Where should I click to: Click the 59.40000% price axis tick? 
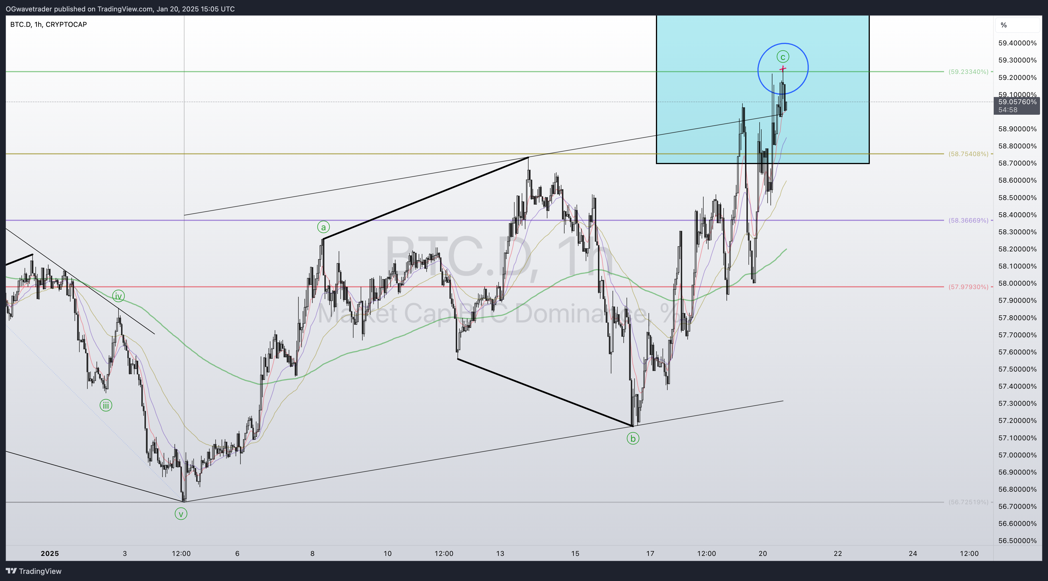click(x=1017, y=43)
